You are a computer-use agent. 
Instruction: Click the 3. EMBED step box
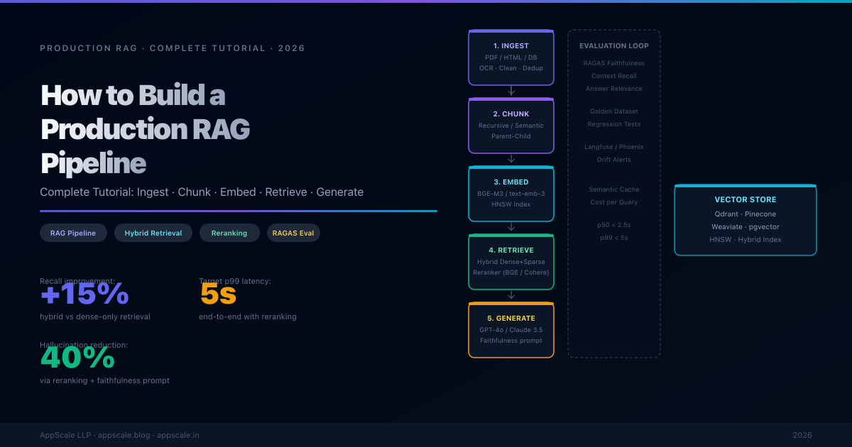click(x=511, y=194)
